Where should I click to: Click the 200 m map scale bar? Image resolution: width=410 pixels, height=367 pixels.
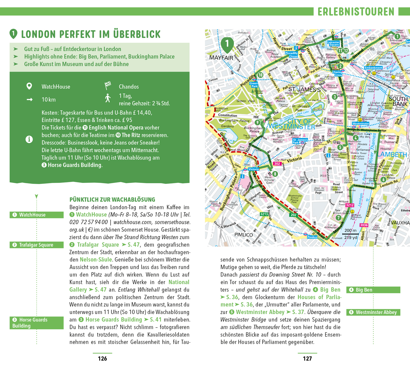350,234
